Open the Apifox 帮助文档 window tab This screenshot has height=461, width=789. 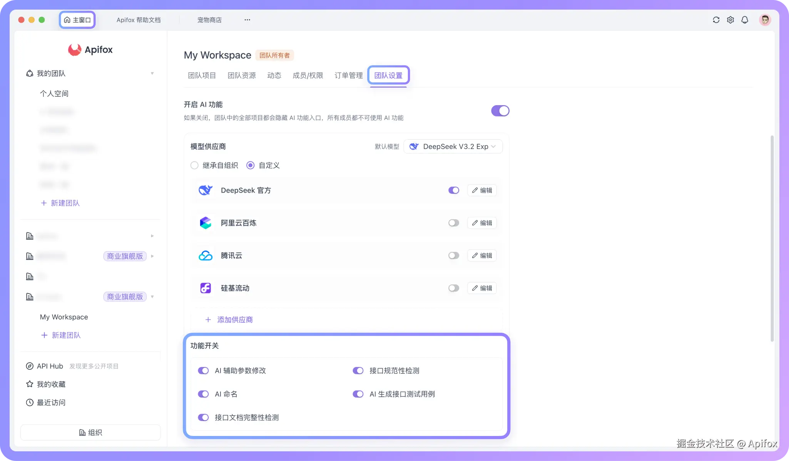point(139,20)
